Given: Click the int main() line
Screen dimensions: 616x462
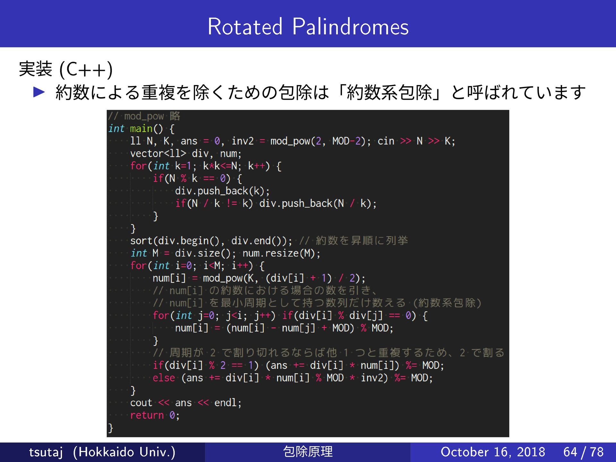Looking at the screenshot, I should click(141, 129).
